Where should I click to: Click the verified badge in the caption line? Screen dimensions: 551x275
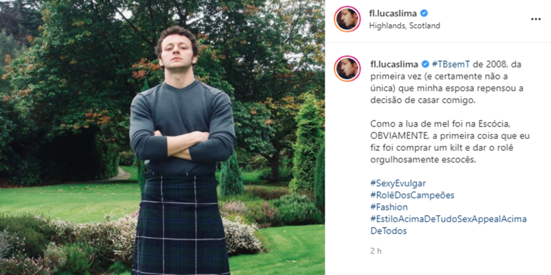[x=425, y=64]
